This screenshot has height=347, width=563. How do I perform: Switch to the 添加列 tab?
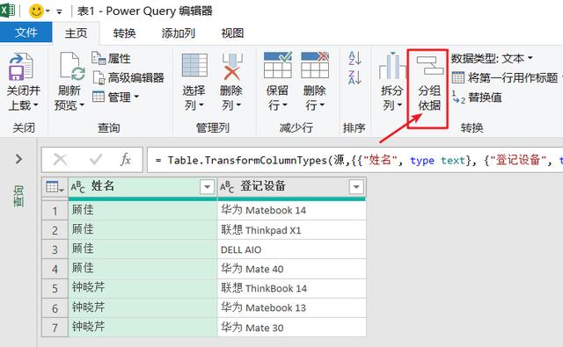click(178, 33)
